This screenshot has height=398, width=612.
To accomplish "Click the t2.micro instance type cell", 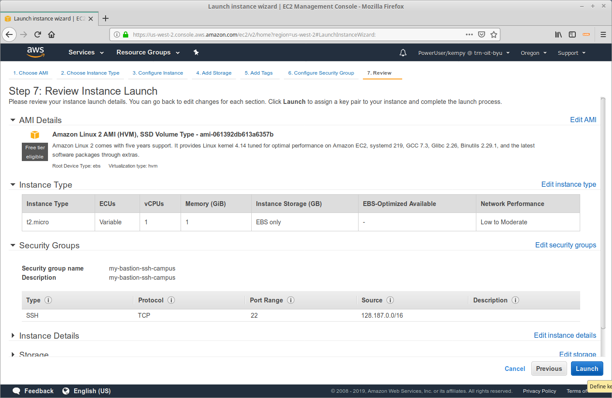I will (x=58, y=222).
